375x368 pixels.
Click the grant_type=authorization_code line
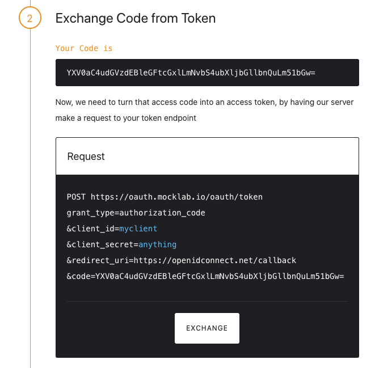136,213
